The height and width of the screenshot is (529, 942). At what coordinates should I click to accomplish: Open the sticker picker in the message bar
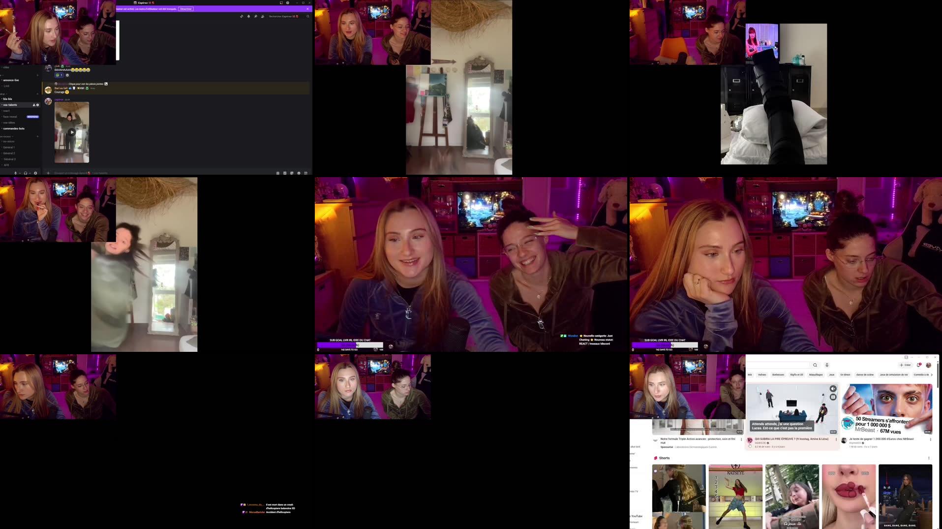[x=292, y=173]
